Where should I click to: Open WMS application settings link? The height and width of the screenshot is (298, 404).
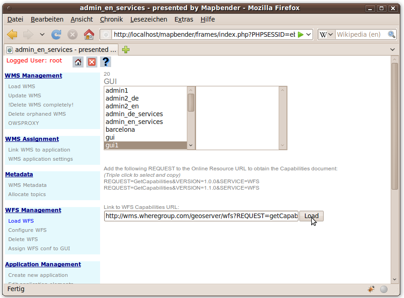[40, 159]
